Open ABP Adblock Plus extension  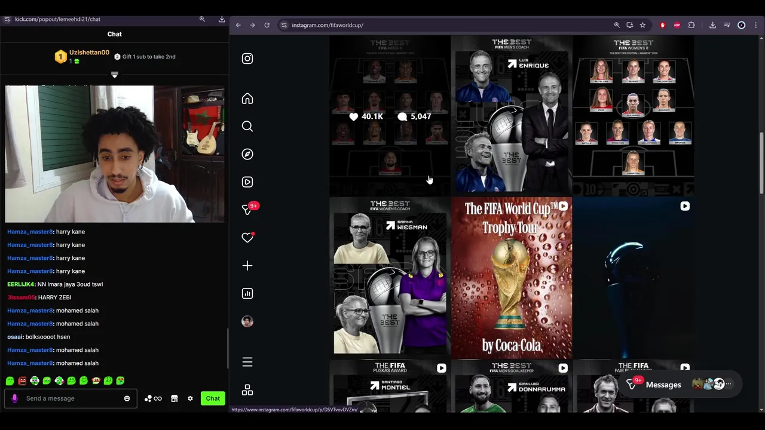tap(677, 25)
